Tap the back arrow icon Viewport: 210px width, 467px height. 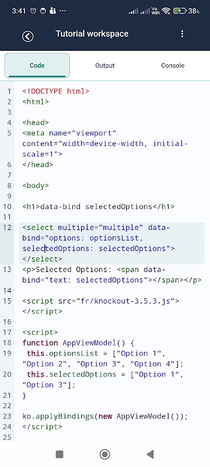coord(27,36)
